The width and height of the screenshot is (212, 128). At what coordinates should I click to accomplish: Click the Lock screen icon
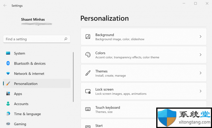click(88, 91)
